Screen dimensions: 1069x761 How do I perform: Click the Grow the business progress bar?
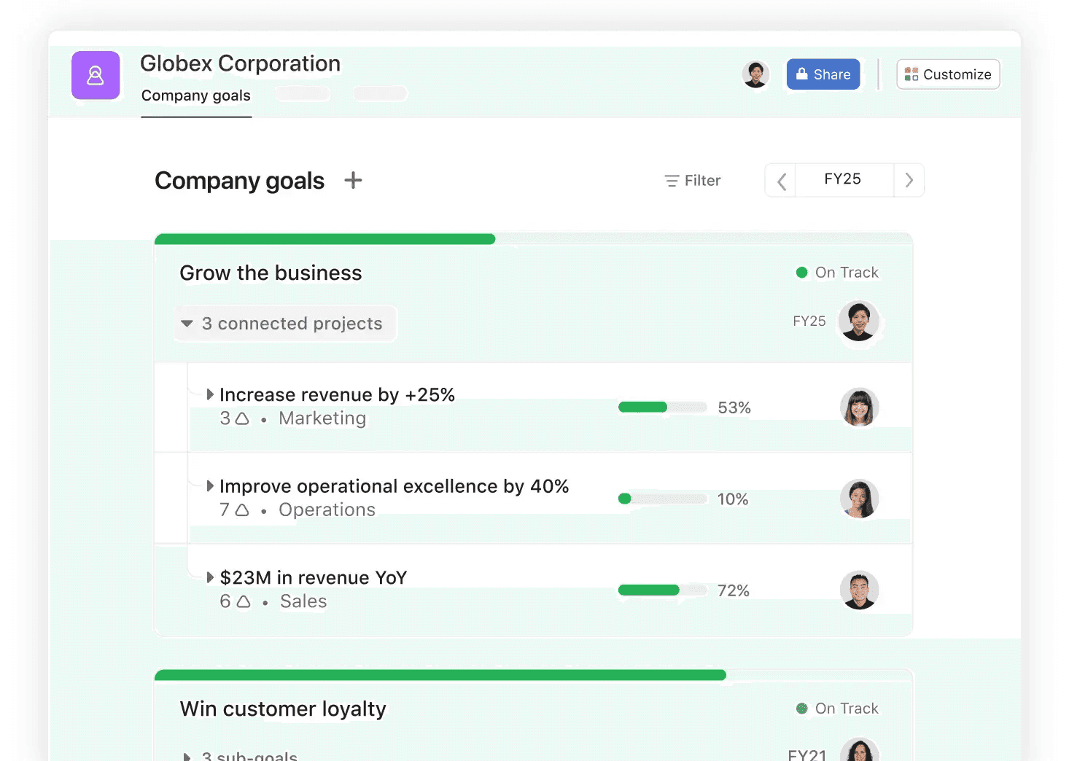pyautogui.click(x=533, y=239)
